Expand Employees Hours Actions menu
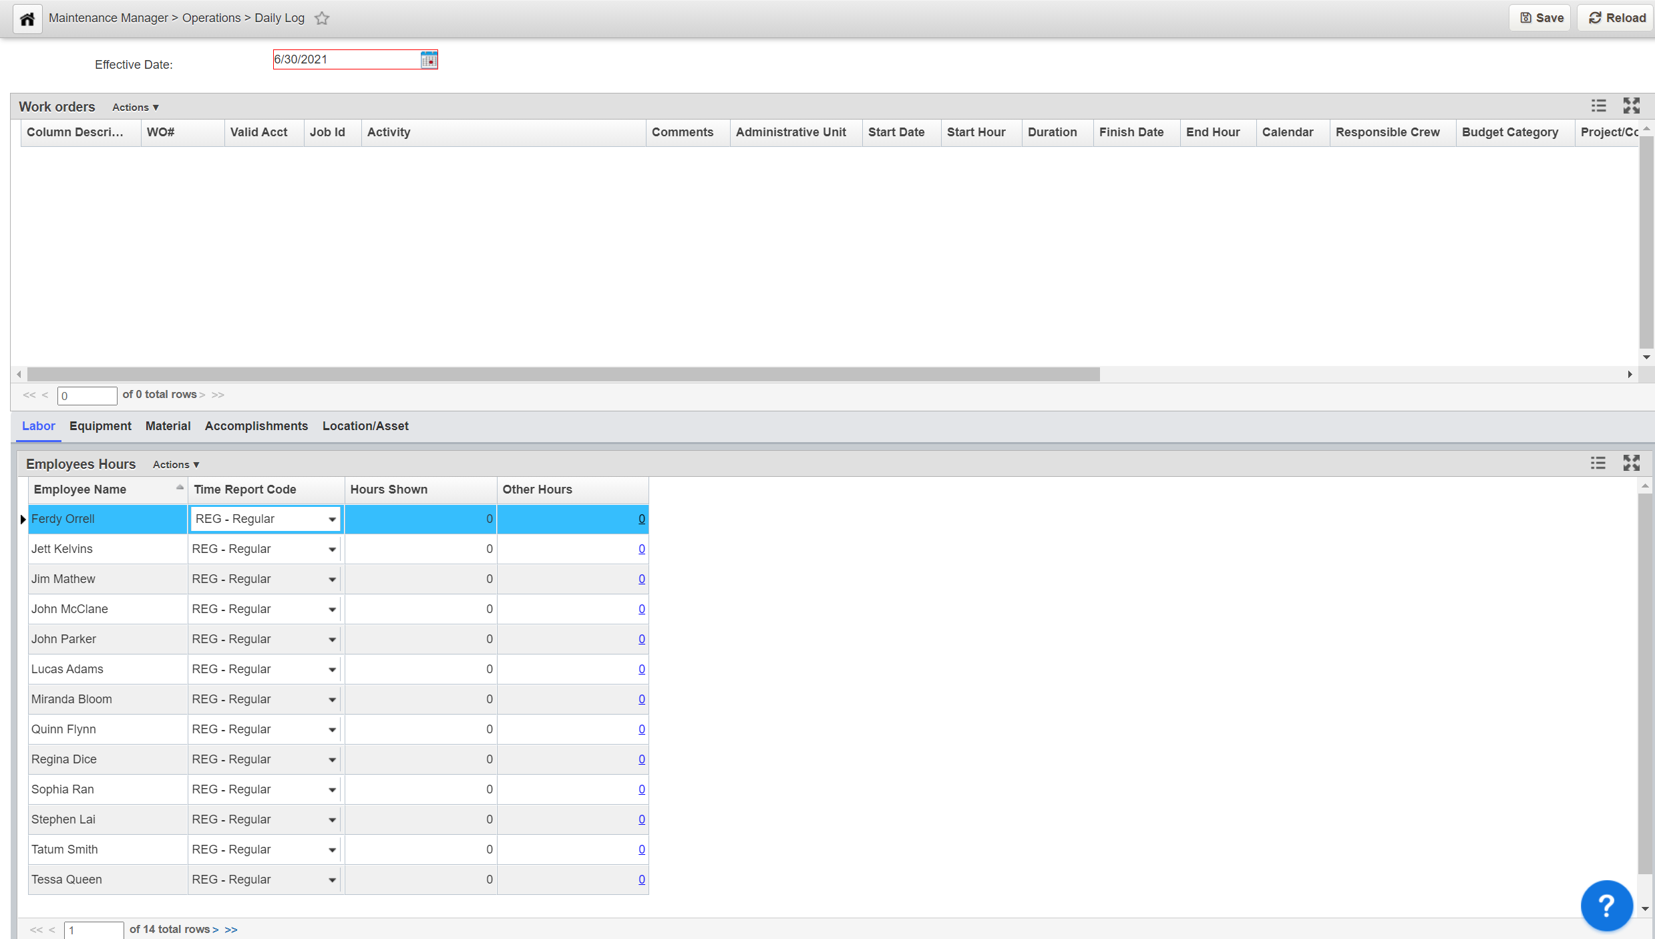Screen dimensions: 1655x939 tap(176, 465)
